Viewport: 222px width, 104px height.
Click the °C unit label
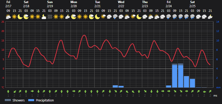pyautogui.click(x=3, y=87)
